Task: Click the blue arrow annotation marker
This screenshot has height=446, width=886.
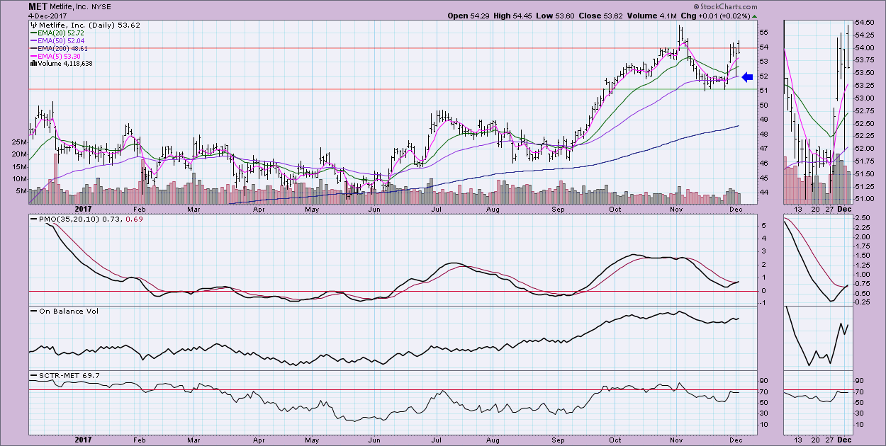Action: point(746,78)
